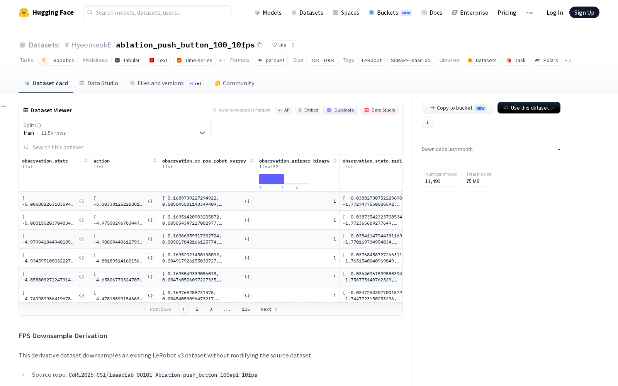Select the SCRAPE-IsaacLab tag
618x386 pixels.
[x=411, y=60]
